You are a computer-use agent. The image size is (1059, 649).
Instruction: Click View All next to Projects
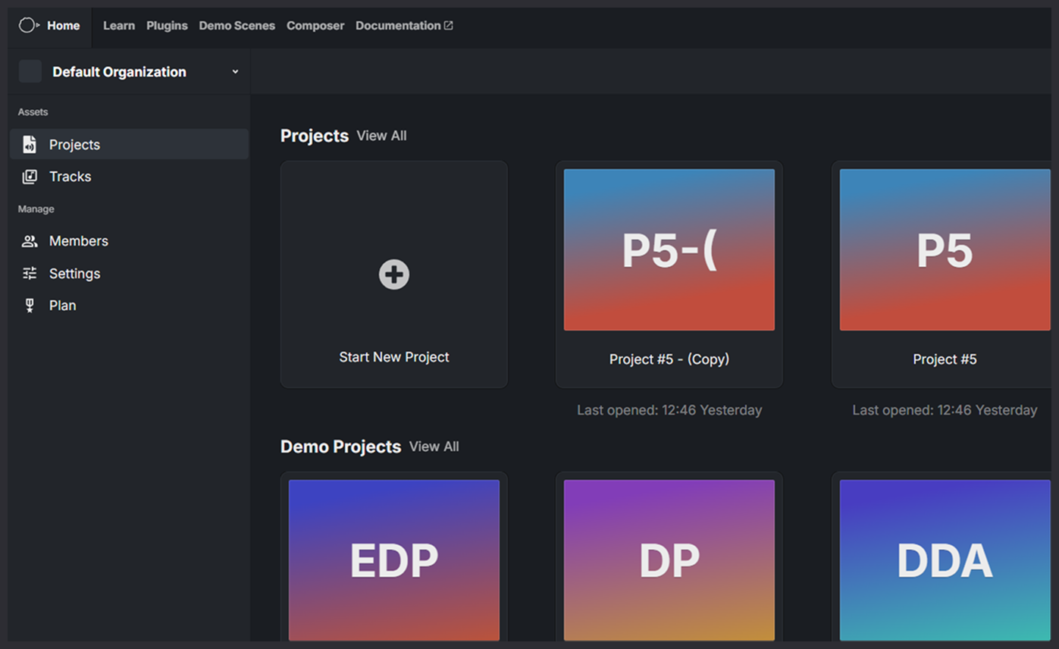click(x=381, y=136)
